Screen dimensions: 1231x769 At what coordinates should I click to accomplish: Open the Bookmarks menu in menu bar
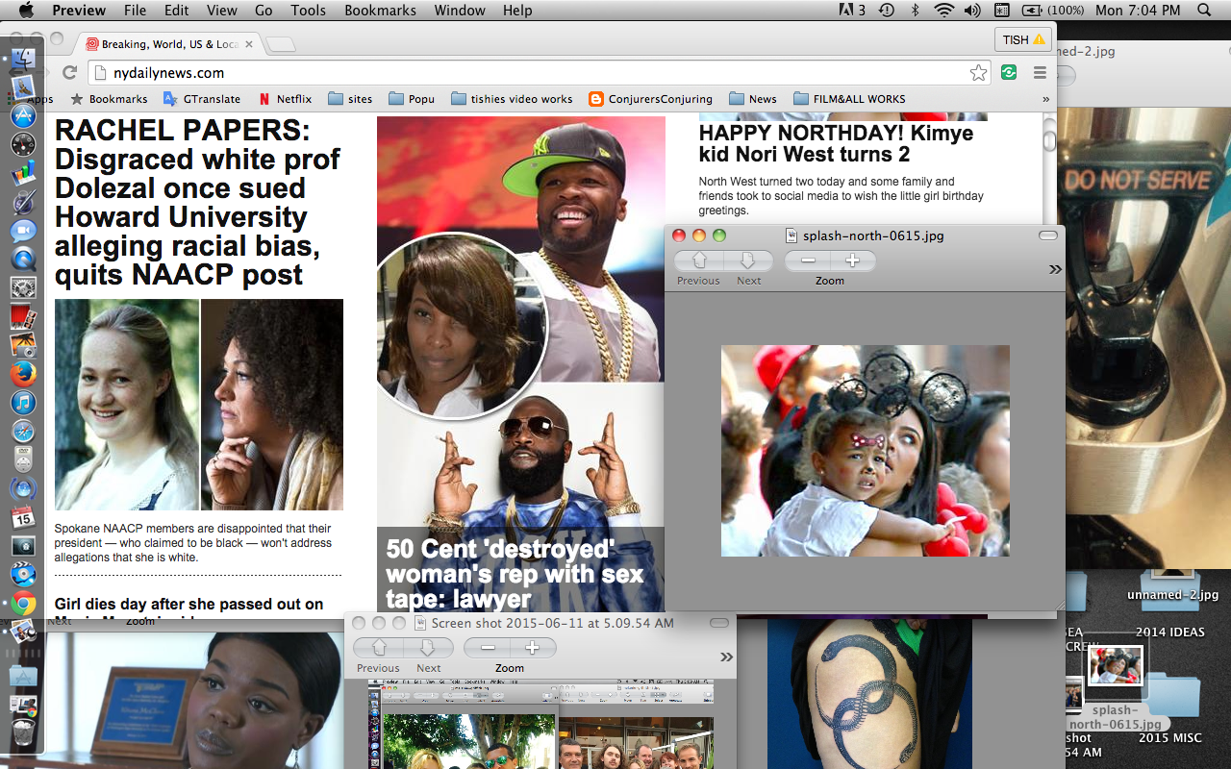pyautogui.click(x=381, y=11)
